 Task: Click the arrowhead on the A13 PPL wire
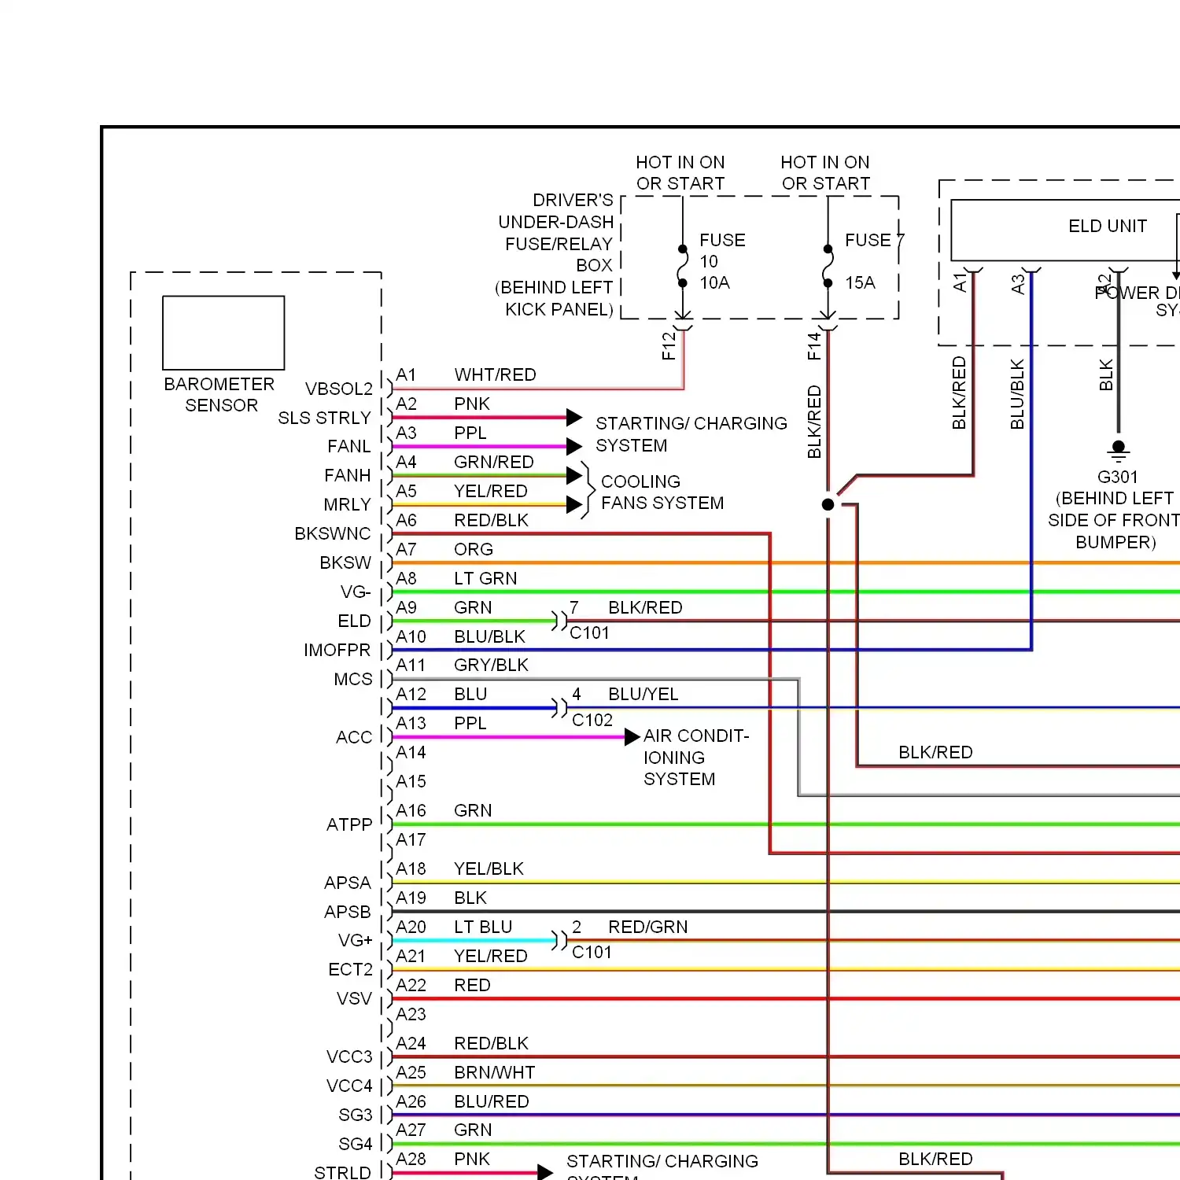coord(632,737)
